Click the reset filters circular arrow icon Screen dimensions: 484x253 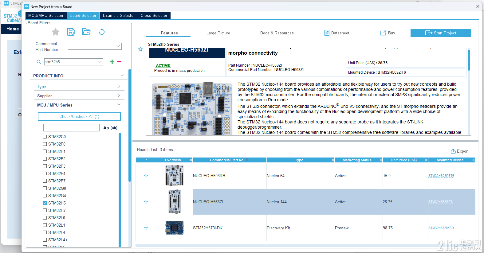pyautogui.click(x=102, y=32)
